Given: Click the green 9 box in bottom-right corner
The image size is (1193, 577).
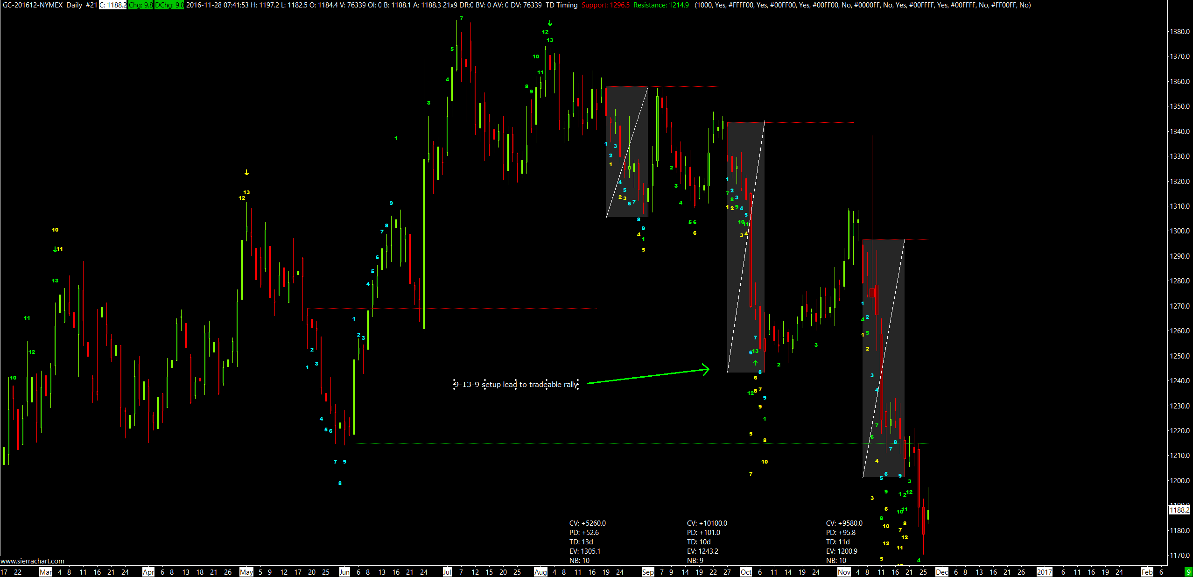Looking at the screenshot, I should click(1188, 572).
